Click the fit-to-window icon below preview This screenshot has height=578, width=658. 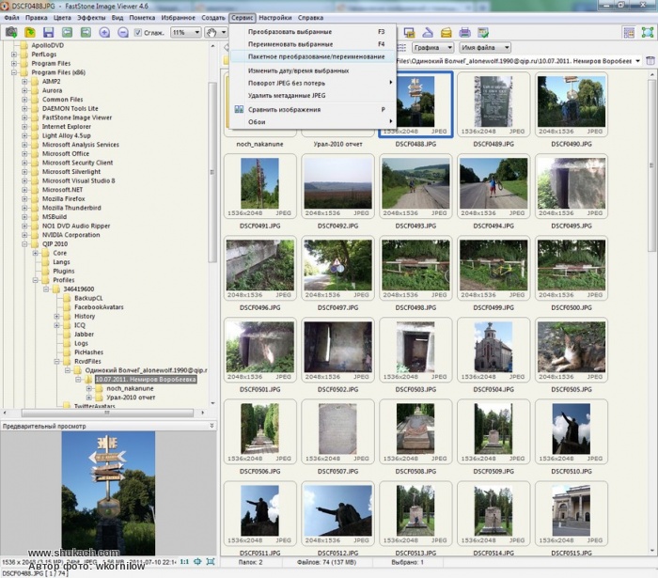[x=197, y=562]
